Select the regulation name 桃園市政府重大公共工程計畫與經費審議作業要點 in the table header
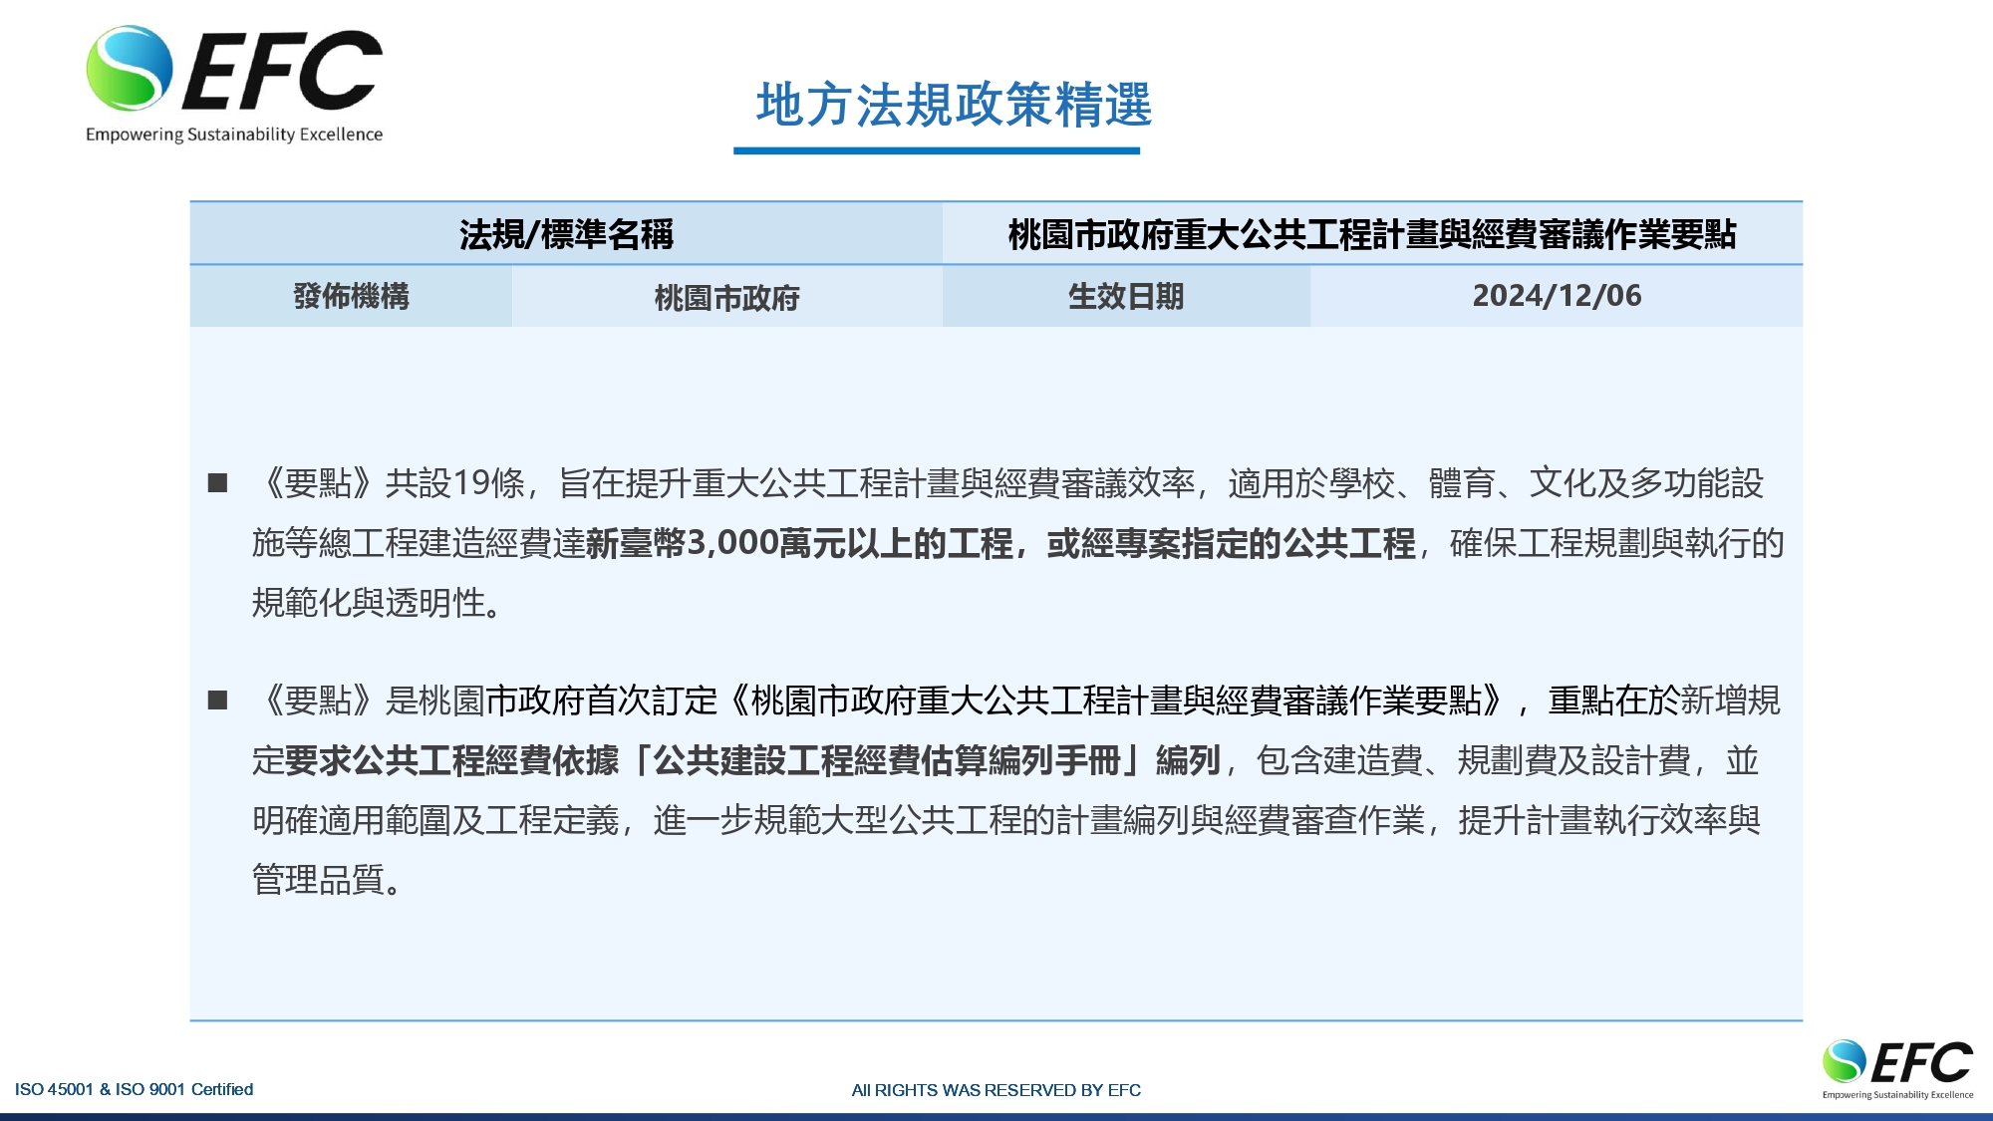 tap(1372, 234)
